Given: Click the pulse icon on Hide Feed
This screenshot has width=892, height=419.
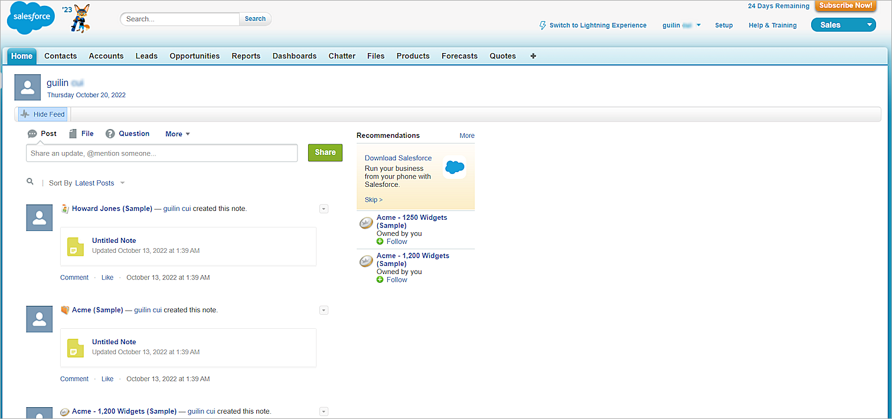Looking at the screenshot, I should 25,114.
